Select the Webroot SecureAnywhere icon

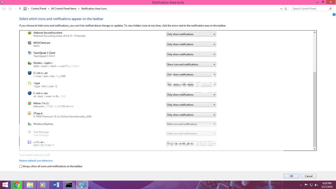30,33
